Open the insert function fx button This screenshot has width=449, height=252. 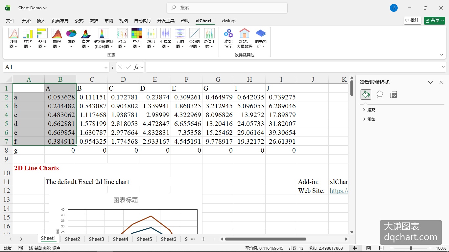(136, 67)
